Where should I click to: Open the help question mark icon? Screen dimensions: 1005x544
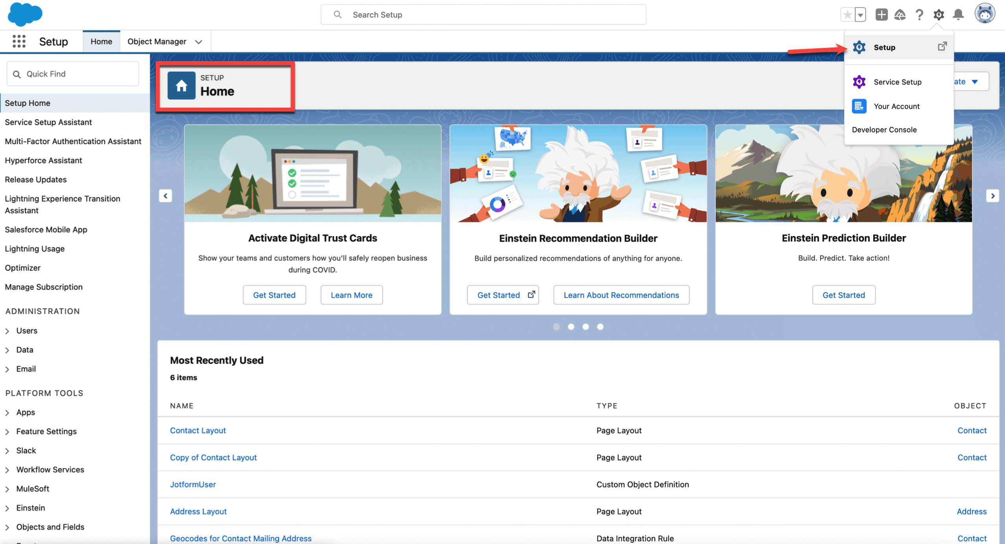pyautogui.click(x=919, y=15)
